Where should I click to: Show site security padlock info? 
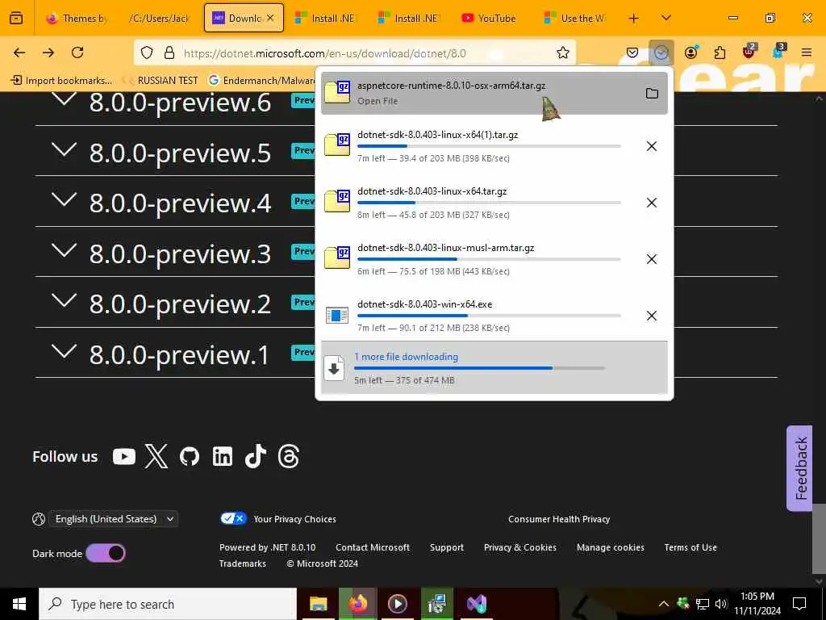[169, 52]
